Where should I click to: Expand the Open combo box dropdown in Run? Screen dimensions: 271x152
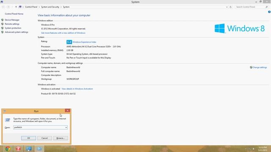66,128
